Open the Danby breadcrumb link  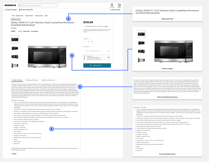pyautogui.click(x=46, y=16)
